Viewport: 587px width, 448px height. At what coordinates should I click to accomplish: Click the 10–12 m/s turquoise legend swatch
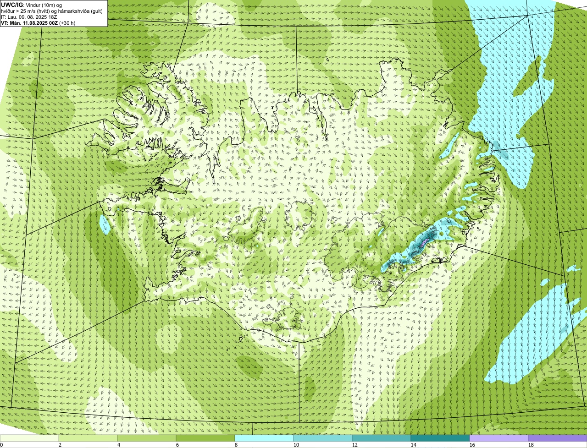click(323, 438)
